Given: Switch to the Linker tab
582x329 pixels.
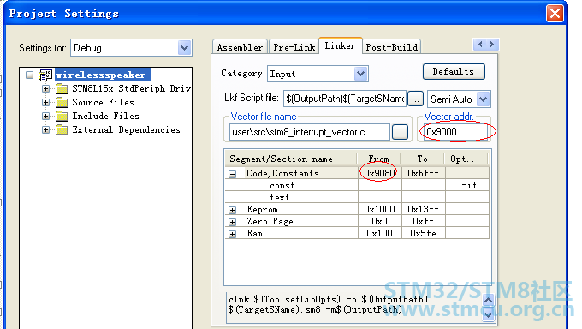Looking at the screenshot, I should click(x=340, y=45).
